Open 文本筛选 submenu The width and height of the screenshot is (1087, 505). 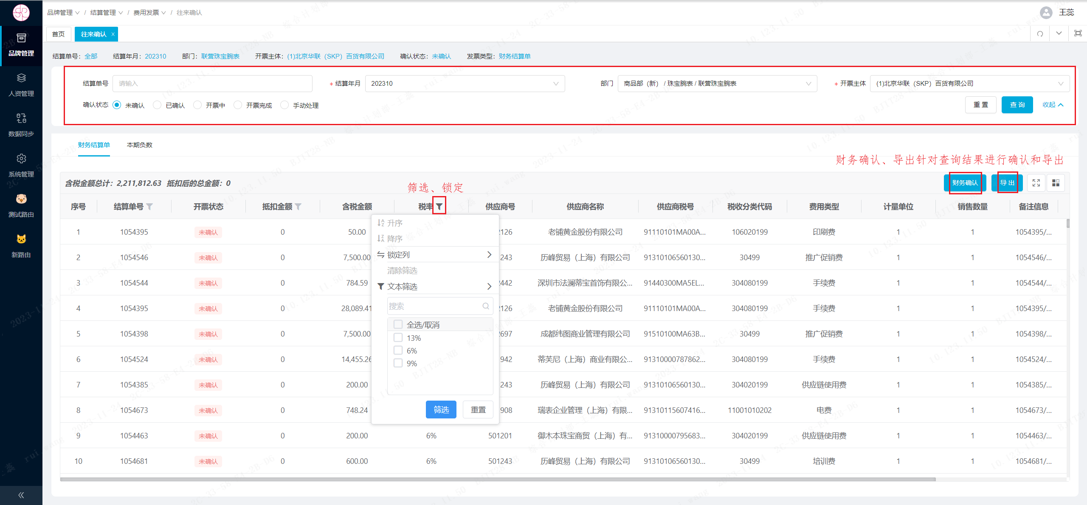tap(435, 286)
